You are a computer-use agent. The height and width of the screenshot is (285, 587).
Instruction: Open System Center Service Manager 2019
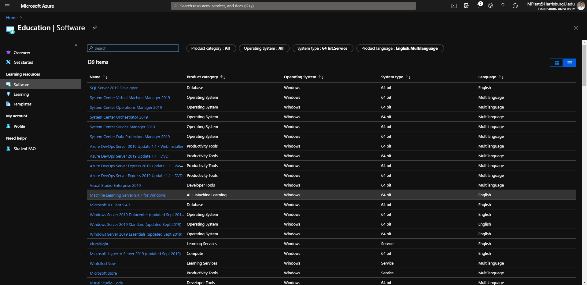pyautogui.click(x=122, y=127)
